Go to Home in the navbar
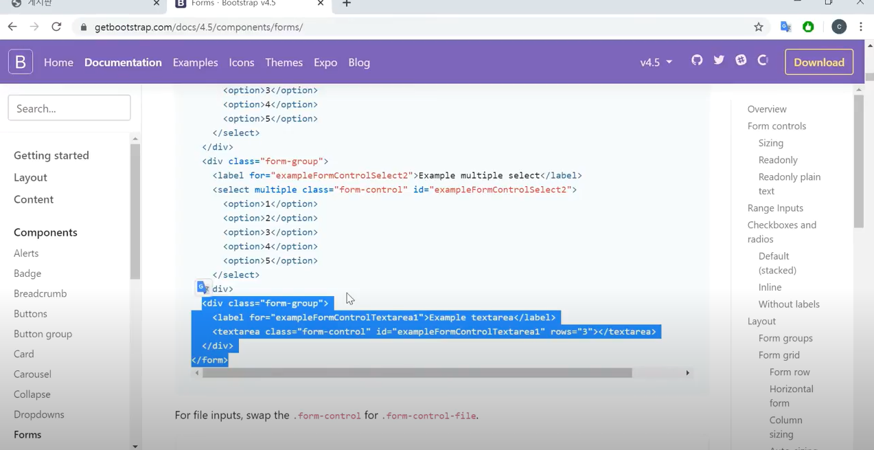Viewport: 874px width, 450px height. click(x=58, y=62)
